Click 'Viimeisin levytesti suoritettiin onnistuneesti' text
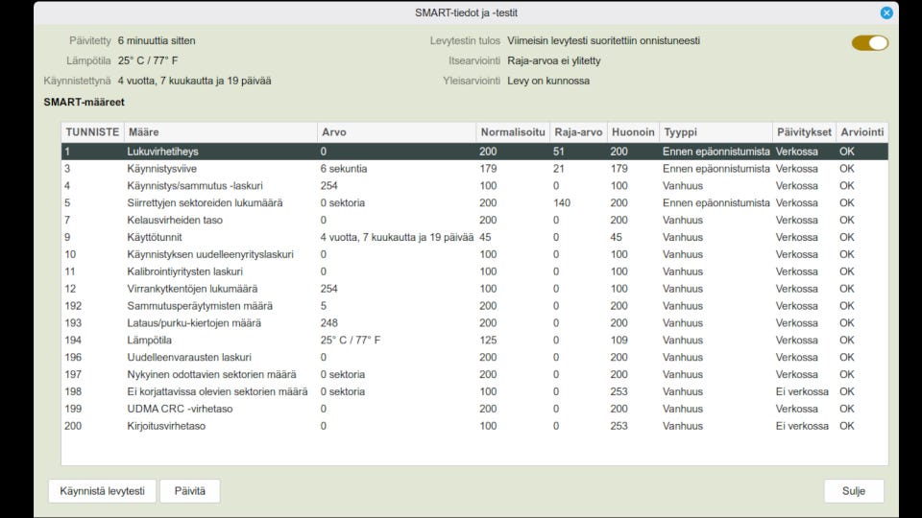Screen dimensions: 922x518 [603, 40]
